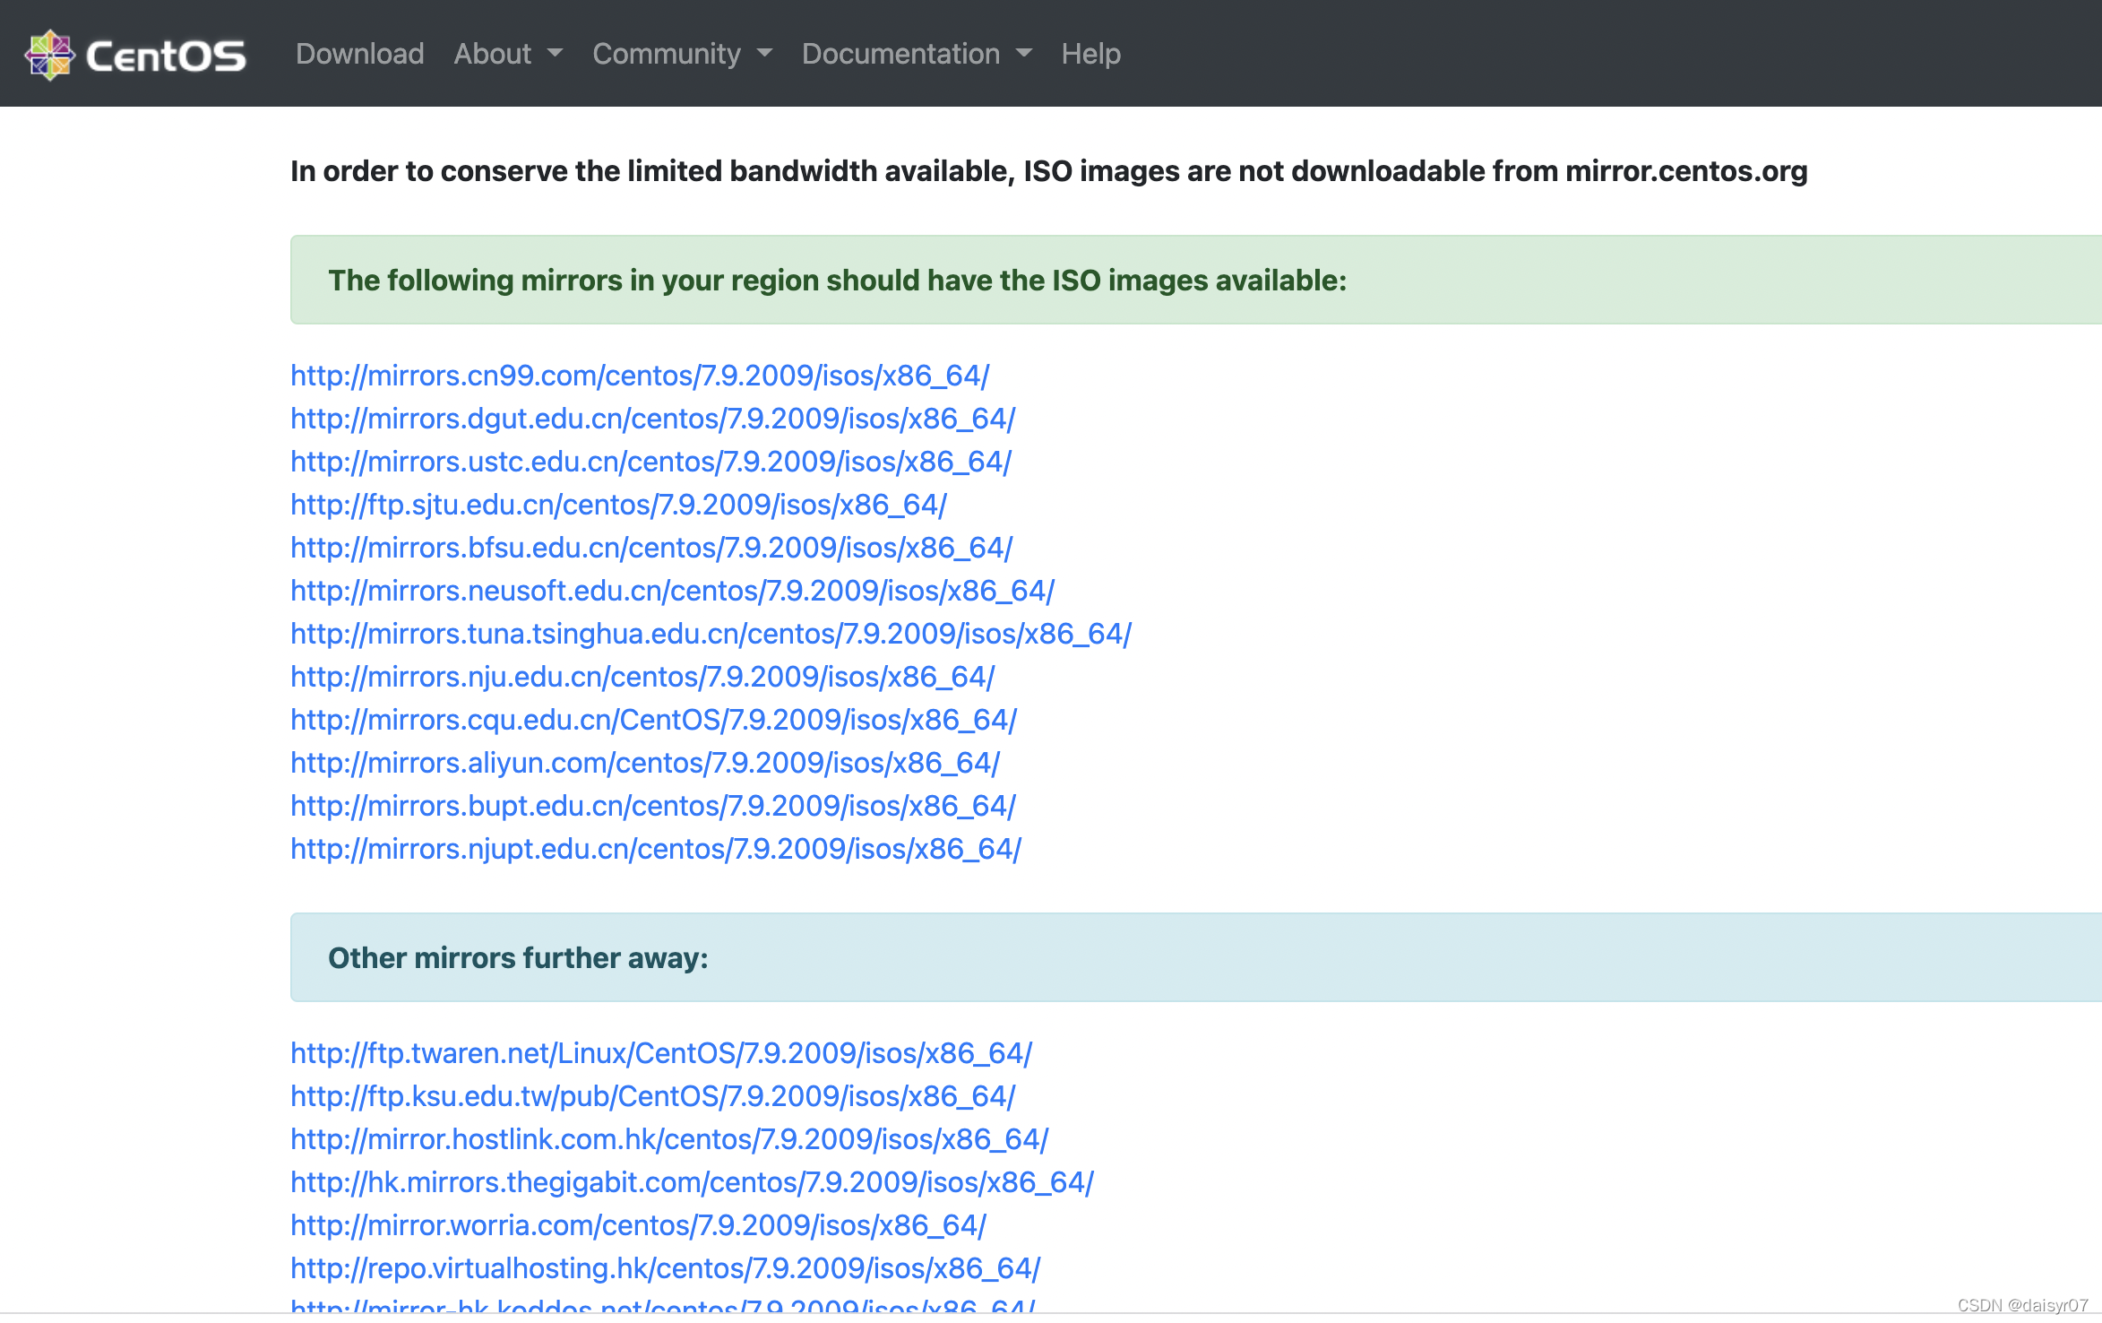Open the repo.virtualhosting.hk mirror link
Viewport: 2102px width, 1323px height.
click(x=666, y=1268)
